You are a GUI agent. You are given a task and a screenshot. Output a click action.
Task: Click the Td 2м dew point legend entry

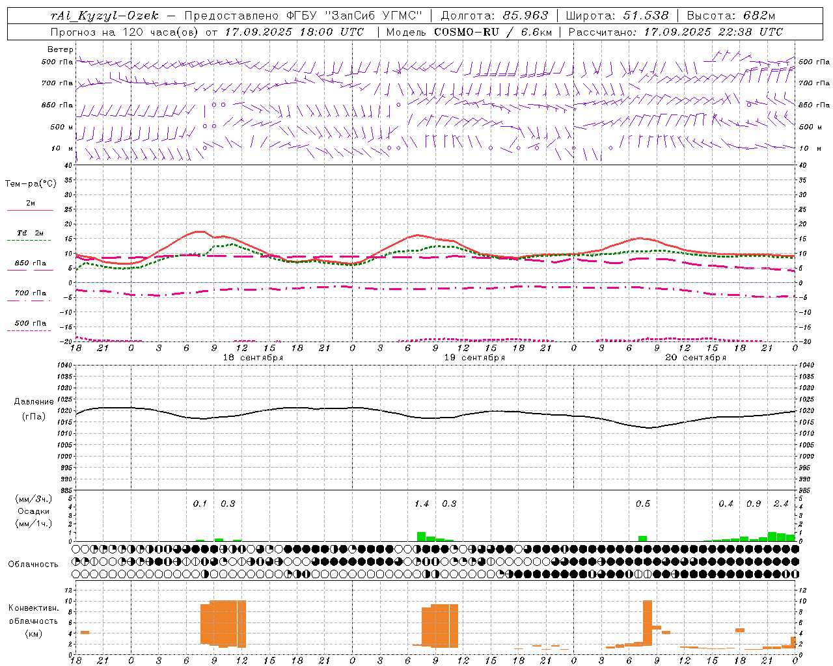(x=30, y=233)
